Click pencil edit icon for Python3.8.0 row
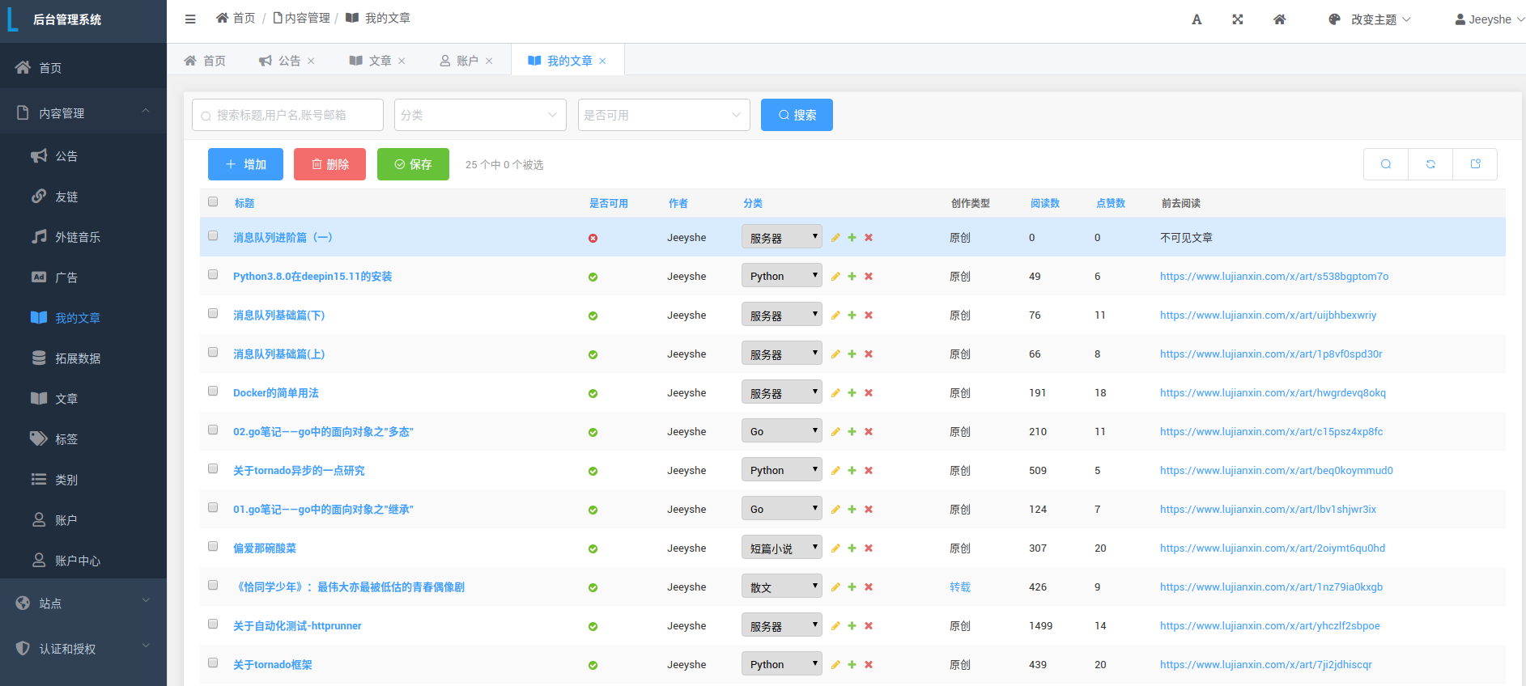Viewport: 1526px width, 686px height. point(835,277)
